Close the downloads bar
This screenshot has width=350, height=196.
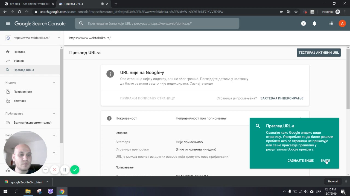point(346,181)
